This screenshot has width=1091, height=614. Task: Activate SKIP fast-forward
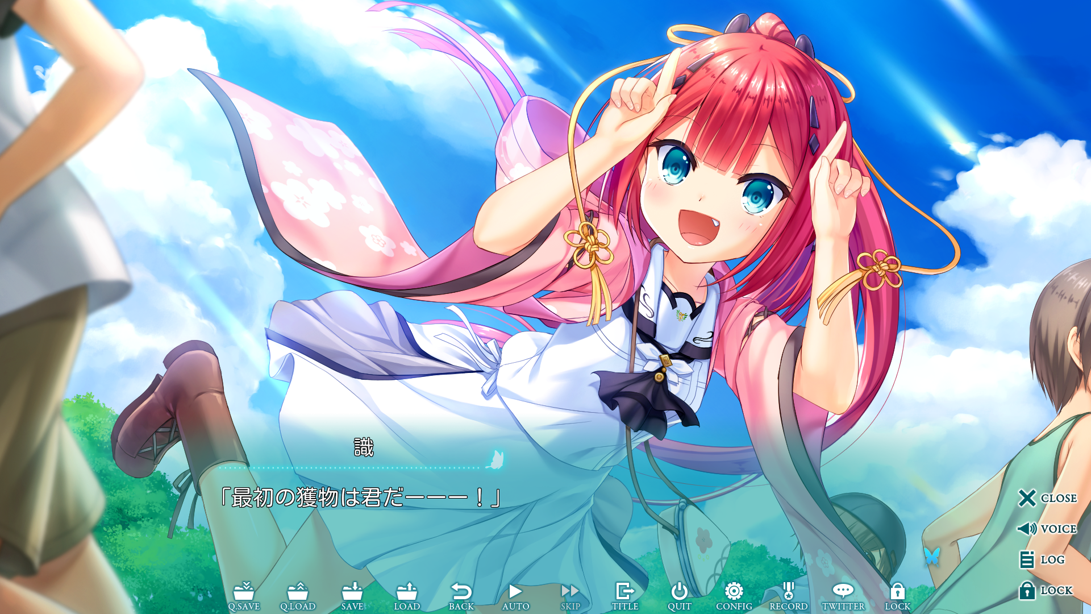pyautogui.click(x=571, y=596)
